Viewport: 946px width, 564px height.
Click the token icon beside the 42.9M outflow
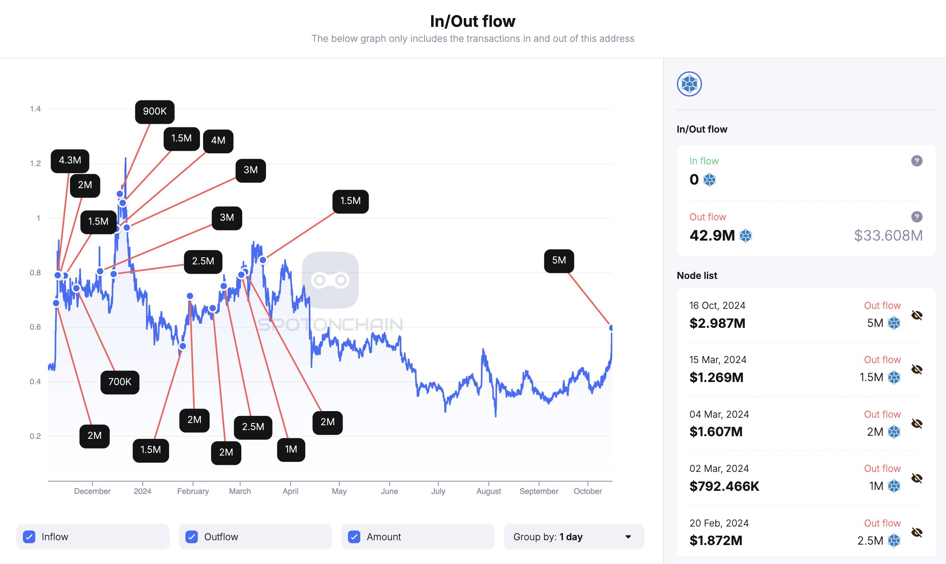pos(746,236)
